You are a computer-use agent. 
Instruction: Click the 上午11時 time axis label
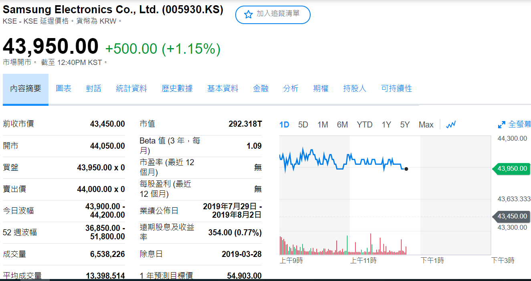pyautogui.click(x=363, y=261)
